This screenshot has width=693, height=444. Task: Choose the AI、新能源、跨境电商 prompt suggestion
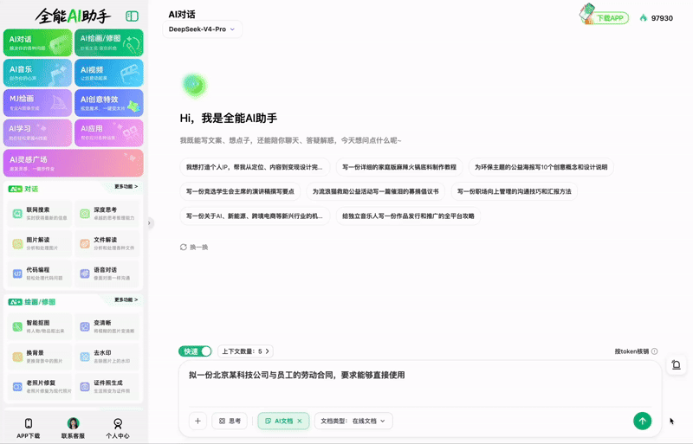coord(255,216)
